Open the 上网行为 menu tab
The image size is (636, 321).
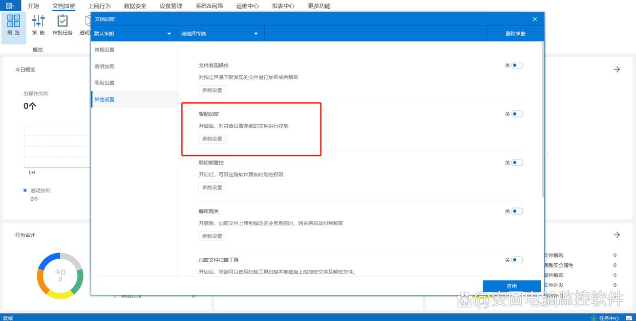click(x=99, y=6)
